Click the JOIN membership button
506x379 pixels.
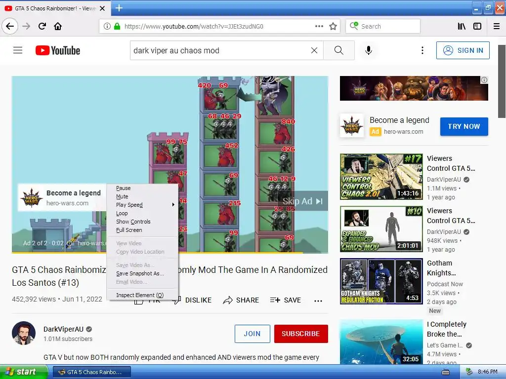click(253, 334)
